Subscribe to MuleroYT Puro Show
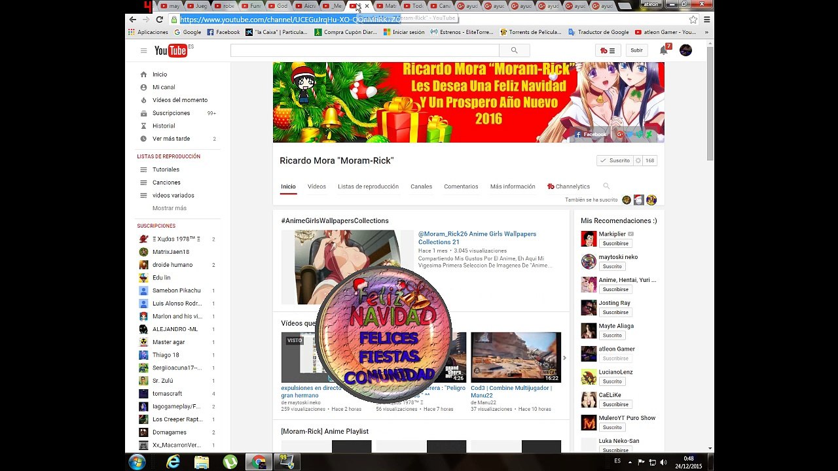Screen dimensions: 838x471 (x=612, y=427)
